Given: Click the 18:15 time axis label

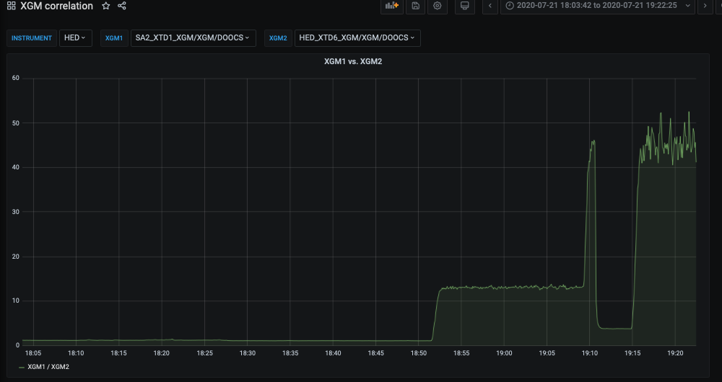Looking at the screenshot, I should (x=119, y=353).
